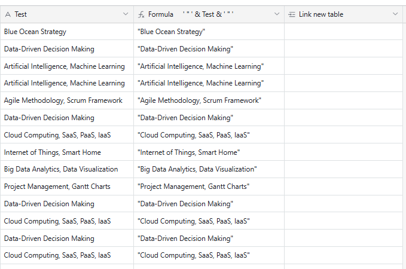
Task: Open the Test column dropdown chevron
Action: (x=126, y=14)
